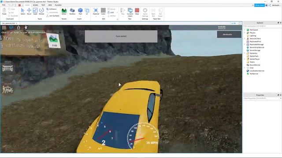Open the in-game backpack icon
Viewport: 282px width, 158px height.
click(x=19, y=27)
